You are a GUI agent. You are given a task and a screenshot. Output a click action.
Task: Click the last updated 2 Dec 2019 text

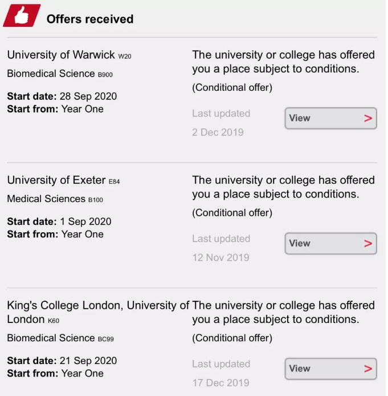[218, 132]
